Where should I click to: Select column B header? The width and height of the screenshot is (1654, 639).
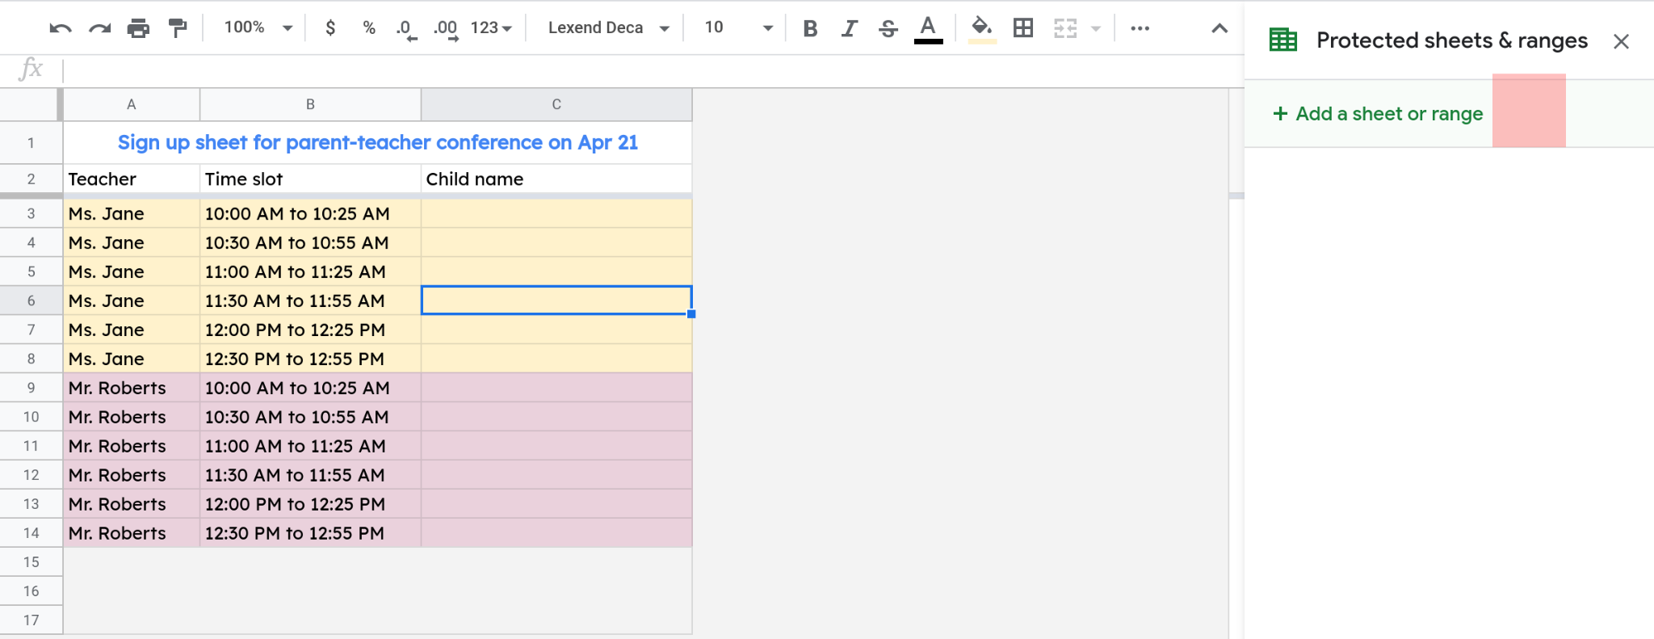point(310,104)
